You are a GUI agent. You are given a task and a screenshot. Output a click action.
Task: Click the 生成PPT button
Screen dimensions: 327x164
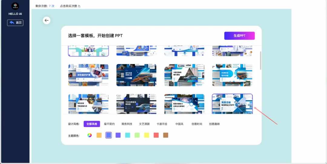coord(239,36)
